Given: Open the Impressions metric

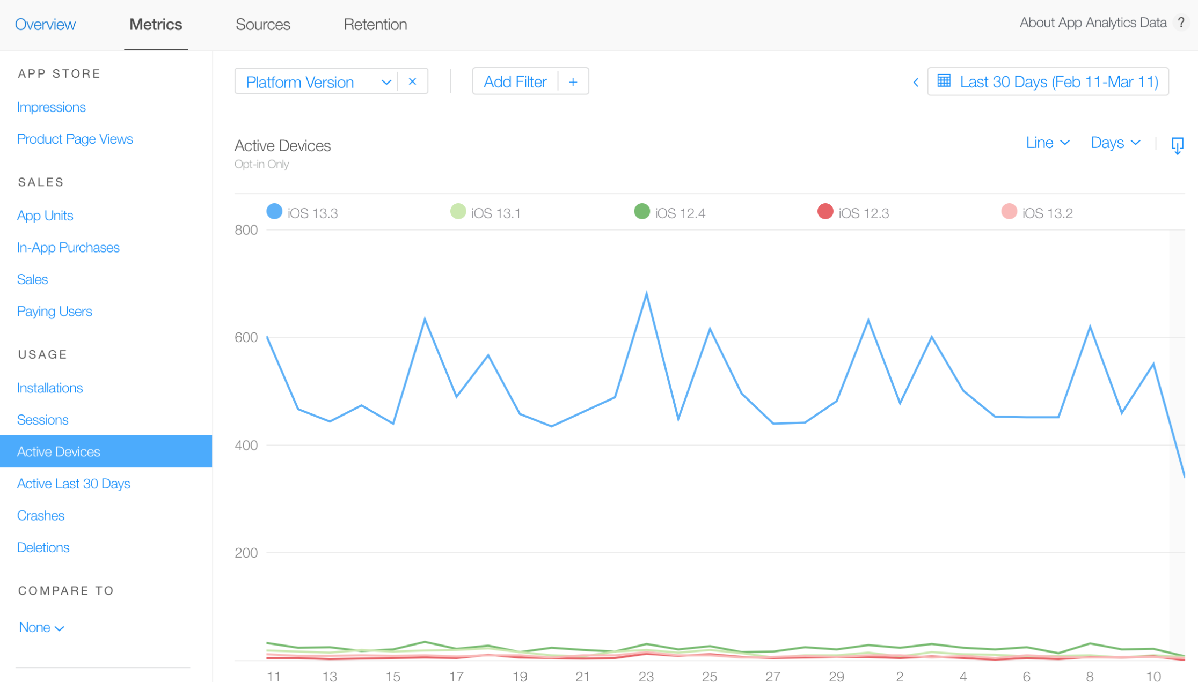Looking at the screenshot, I should 52,107.
